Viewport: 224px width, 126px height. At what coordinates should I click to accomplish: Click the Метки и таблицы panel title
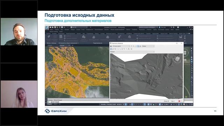point(51,43)
